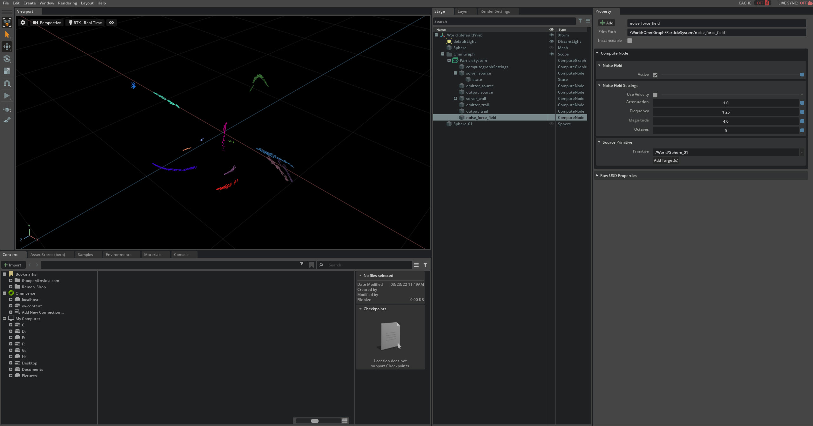This screenshot has width=813, height=426.
Task: Toggle visibility of OmniGraph scope
Action: point(552,54)
